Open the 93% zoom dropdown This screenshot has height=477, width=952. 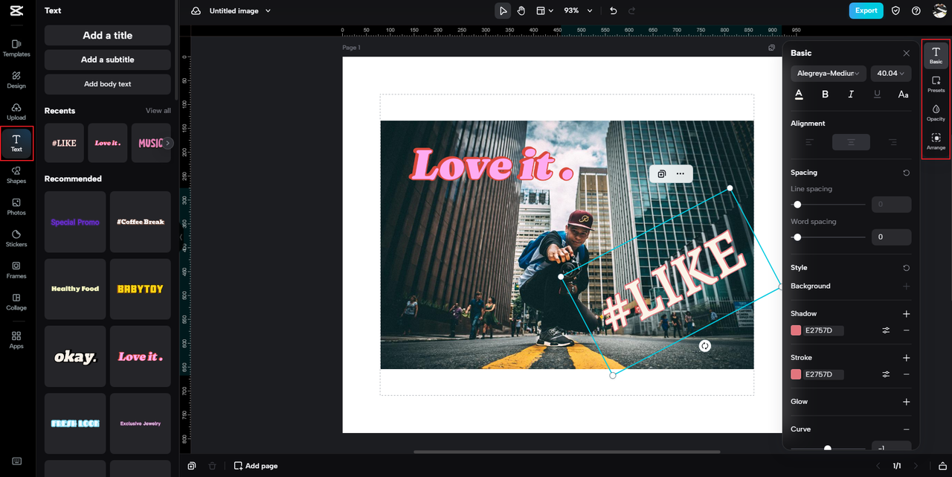click(578, 10)
